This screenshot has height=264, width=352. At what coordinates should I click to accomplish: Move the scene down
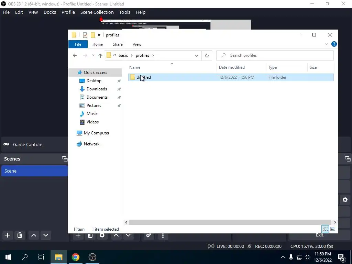click(46, 235)
